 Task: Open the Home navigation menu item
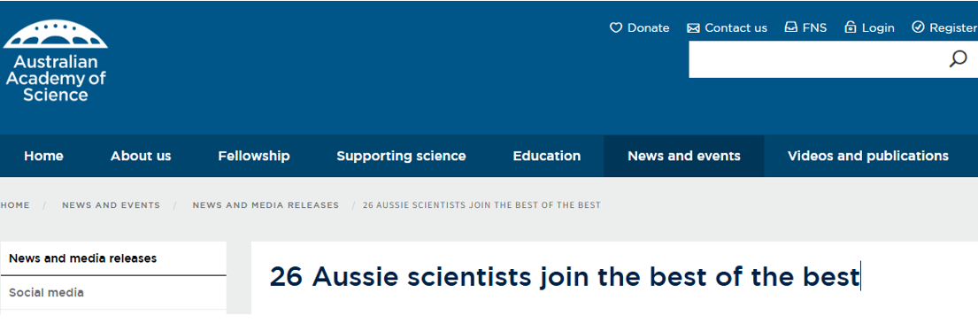tap(43, 156)
